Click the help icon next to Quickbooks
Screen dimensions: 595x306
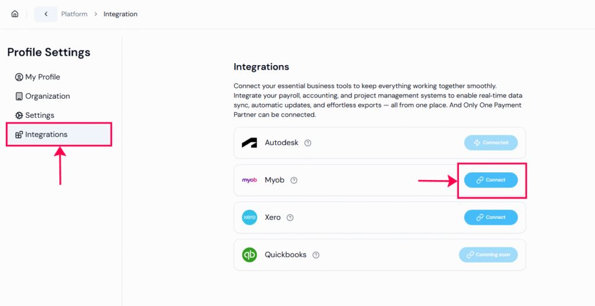[x=316, y=255]
